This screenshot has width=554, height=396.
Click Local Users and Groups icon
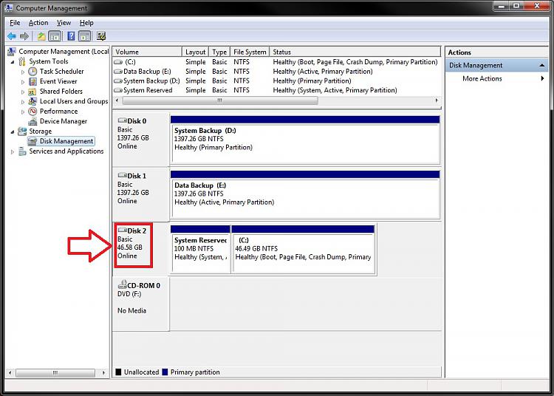[33, 101]
